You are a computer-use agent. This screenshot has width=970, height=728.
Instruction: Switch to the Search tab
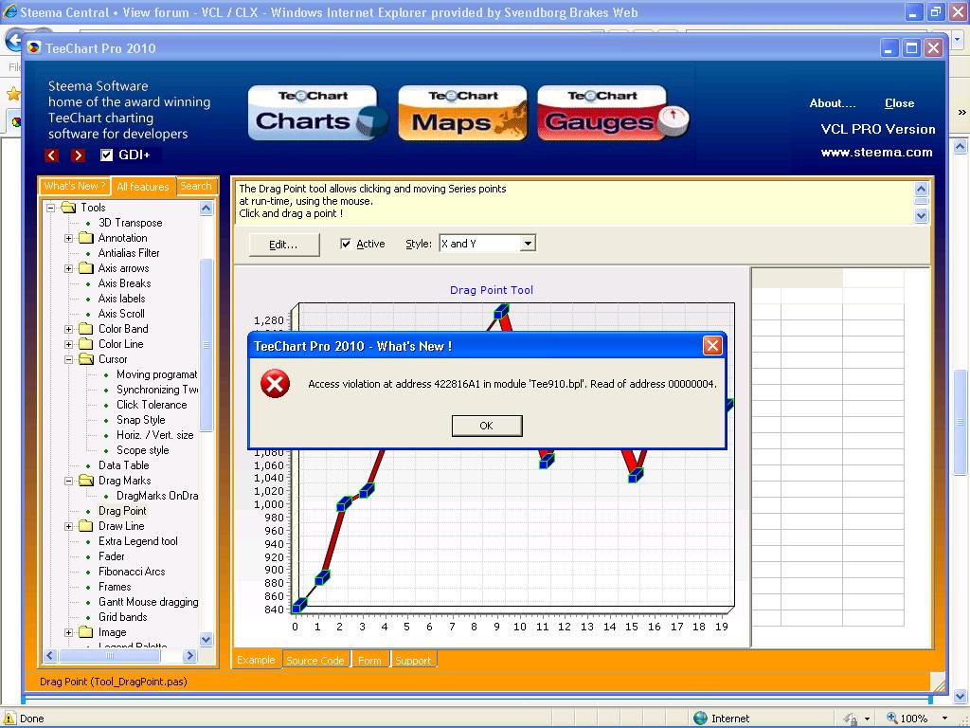pyautogui.click(x=196, y=186)
